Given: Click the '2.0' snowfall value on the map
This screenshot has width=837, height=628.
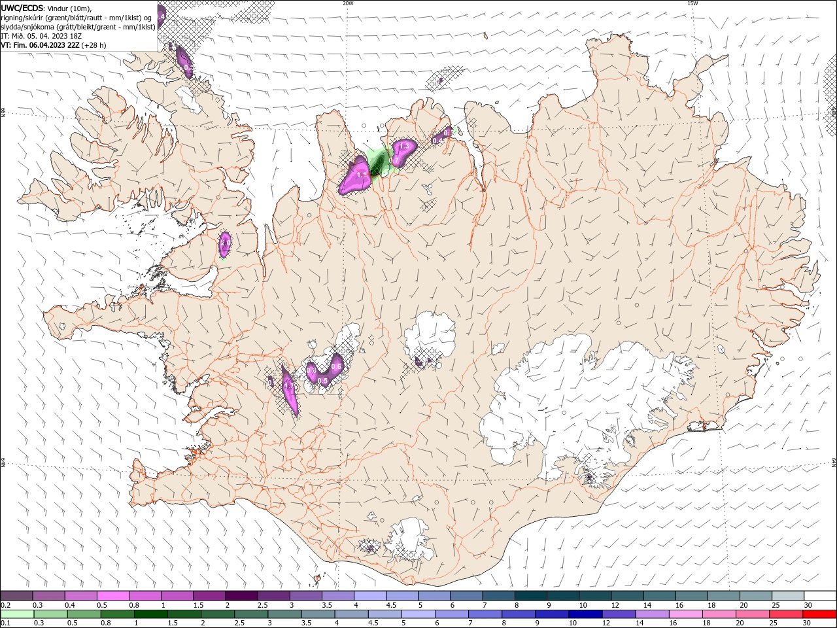Looking at the screenshot, I should 225,243.
